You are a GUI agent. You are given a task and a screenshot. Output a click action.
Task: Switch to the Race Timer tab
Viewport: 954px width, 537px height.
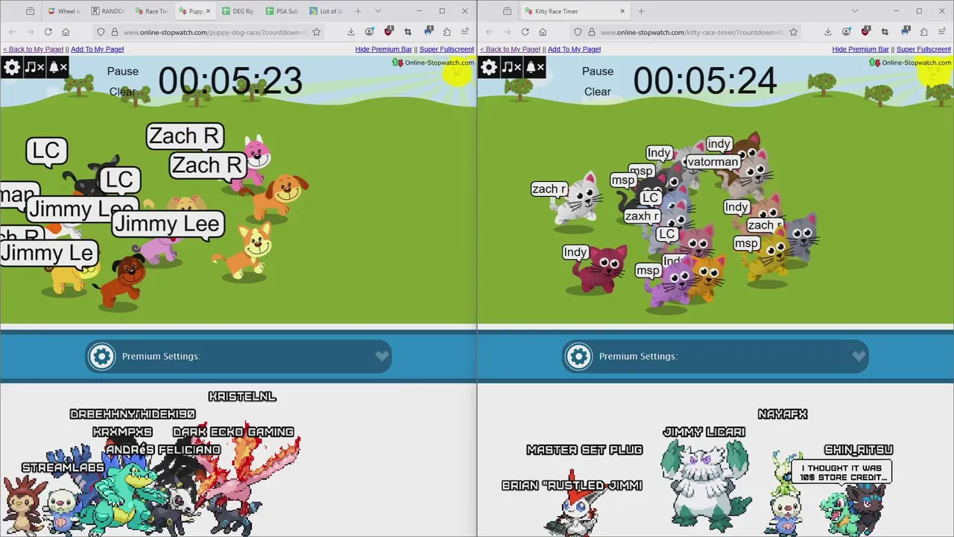(x=152, y=11)
